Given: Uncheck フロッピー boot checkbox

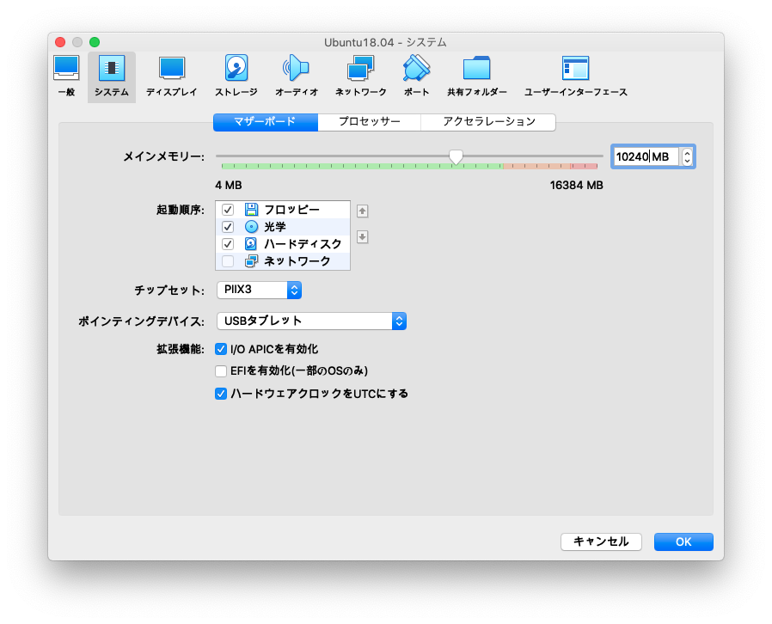Looking at the screenshot, I should (228, 210).
